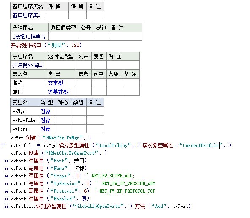
Task: Click the arrow marker beside the Name property line
Action: [7, 169]
